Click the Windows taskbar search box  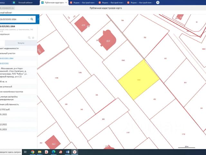(x=11, y=152)
